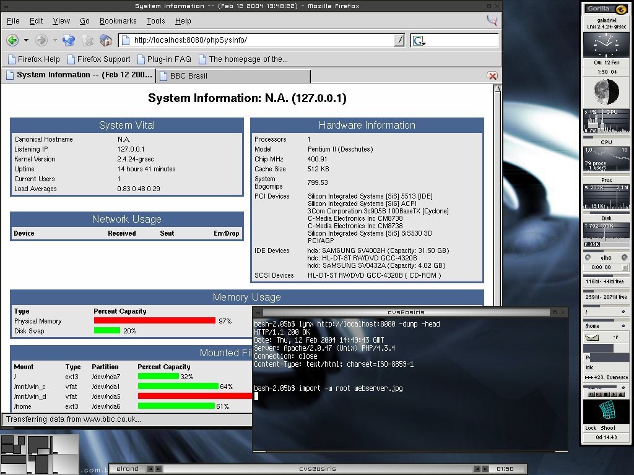Viewport: 634px width, 475px height.
Task: Open the URL bar history dropdown
Action: 399,40
